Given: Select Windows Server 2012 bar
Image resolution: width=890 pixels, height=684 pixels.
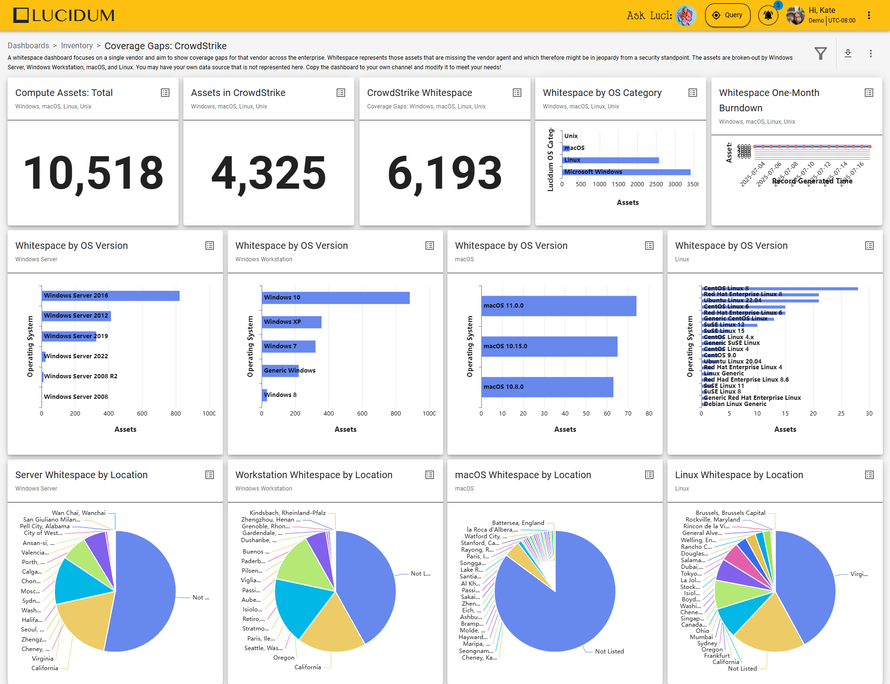Looking at the screenshot, I should coord(76,316).
